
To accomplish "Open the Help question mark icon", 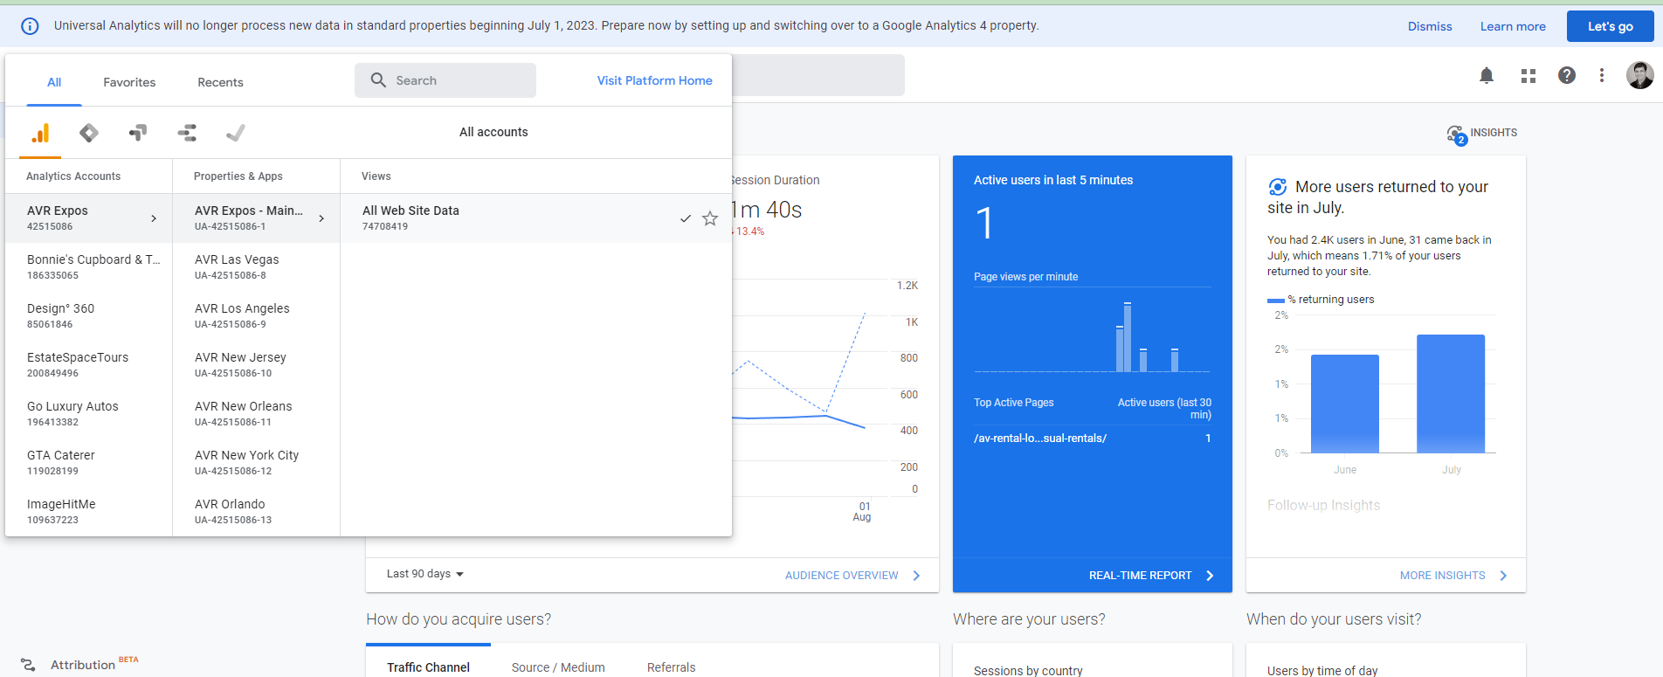I will [x=1567, y=76].
